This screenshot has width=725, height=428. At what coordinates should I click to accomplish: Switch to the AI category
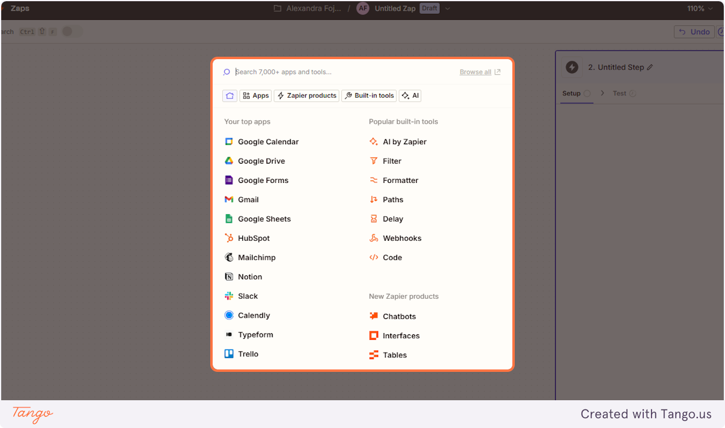(x=410, y=95)
